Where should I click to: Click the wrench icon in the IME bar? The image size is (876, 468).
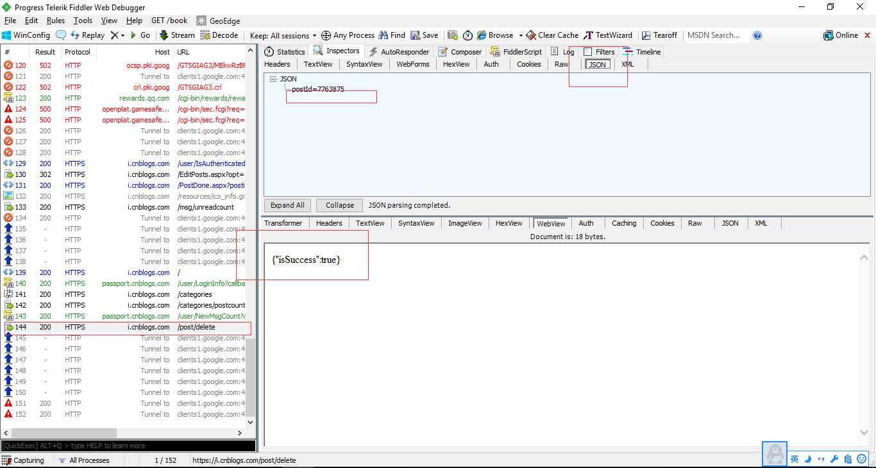834,459
